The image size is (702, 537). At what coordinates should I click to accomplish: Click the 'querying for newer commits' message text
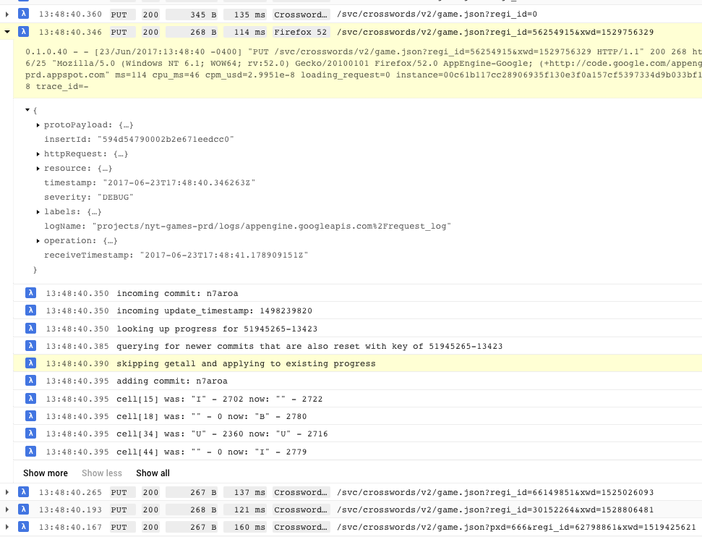(309, 346)
